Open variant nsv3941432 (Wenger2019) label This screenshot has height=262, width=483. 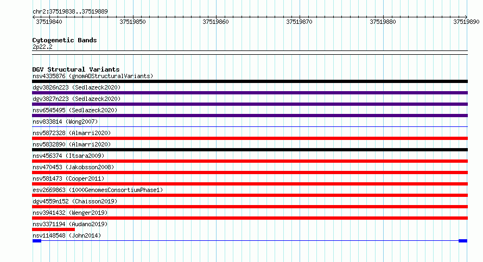click(70, 213)
